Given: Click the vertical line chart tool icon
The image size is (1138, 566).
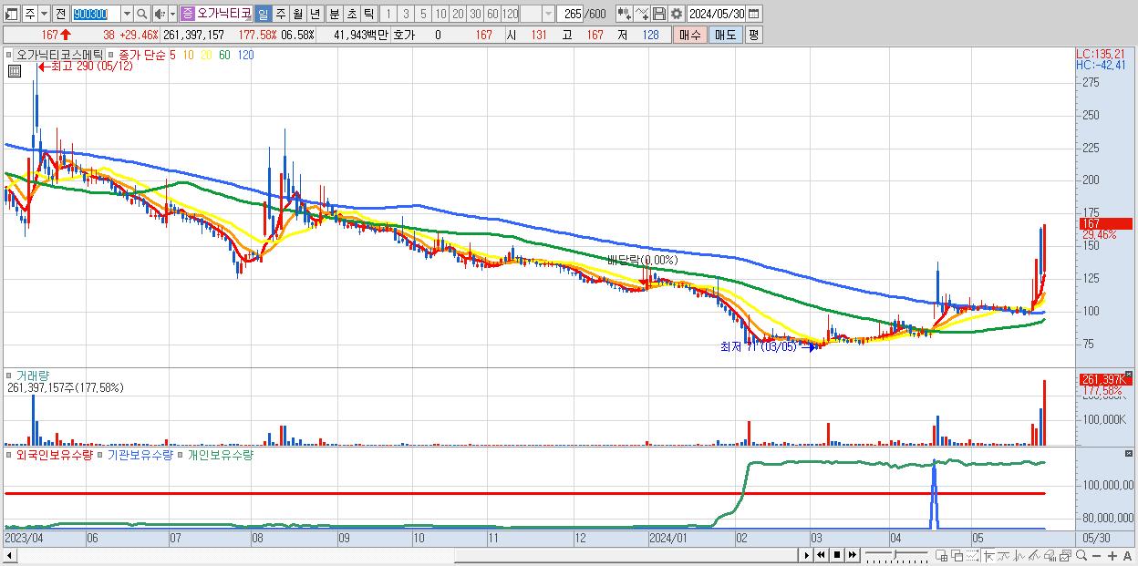Looking at the screenshot, I should point(1019,556).
